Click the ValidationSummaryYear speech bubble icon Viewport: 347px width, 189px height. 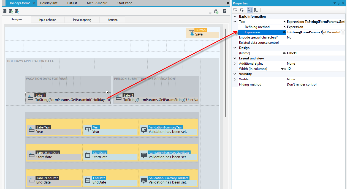click(x=144, y=130)
